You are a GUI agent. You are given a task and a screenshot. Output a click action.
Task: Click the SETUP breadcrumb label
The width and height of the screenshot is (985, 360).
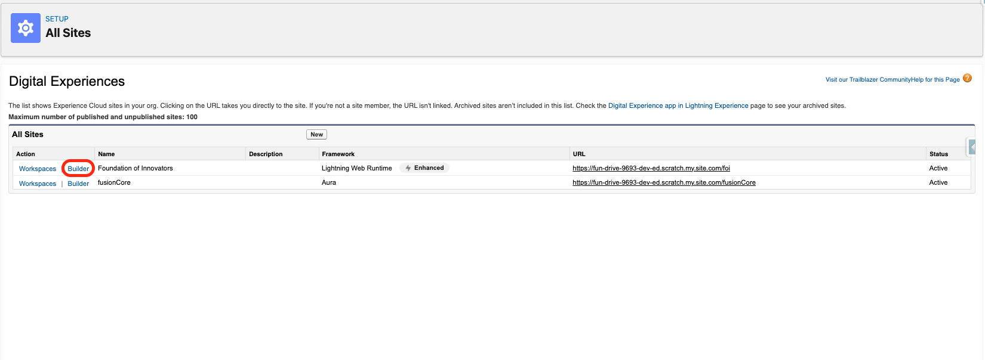(x=57, y=19)
